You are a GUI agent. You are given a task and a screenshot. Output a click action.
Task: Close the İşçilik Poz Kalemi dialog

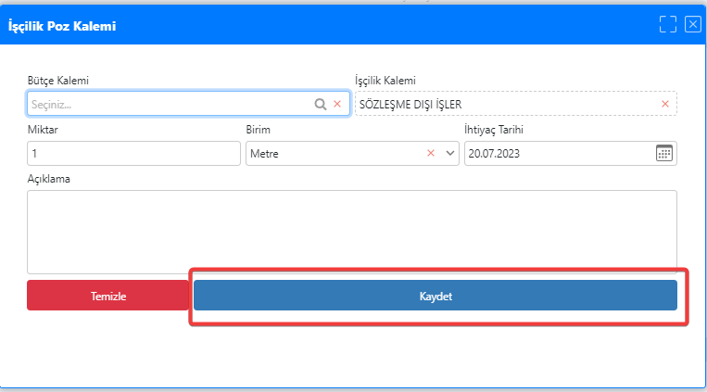692,25
